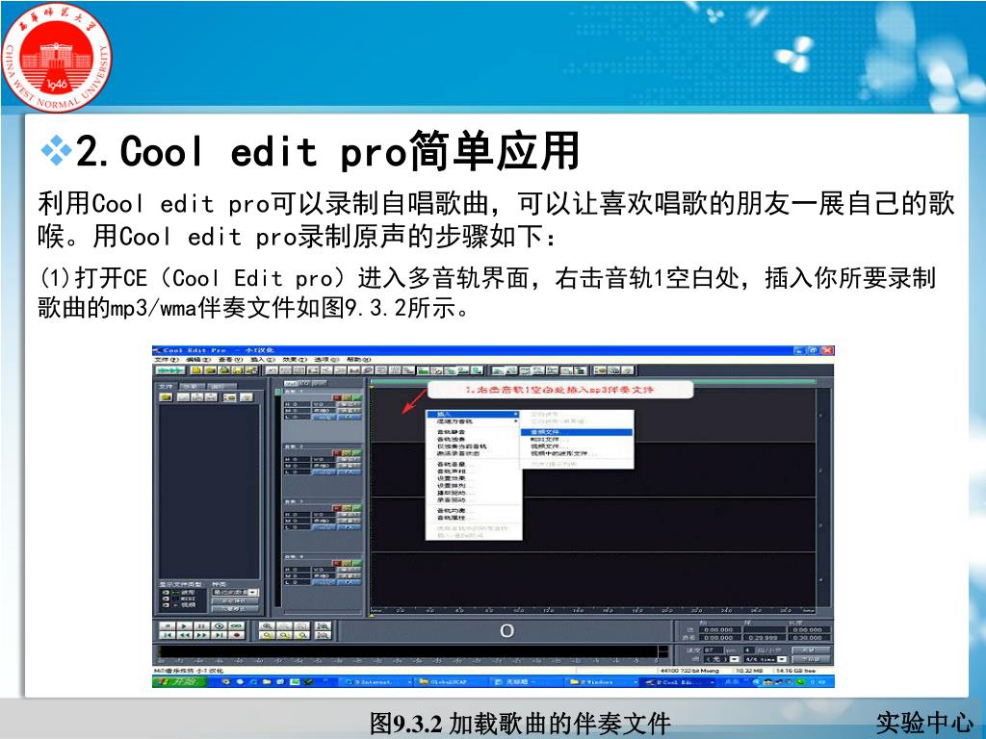
Task: Open the 插入(I) menu in the menu bar
Action: coord(263,360)
